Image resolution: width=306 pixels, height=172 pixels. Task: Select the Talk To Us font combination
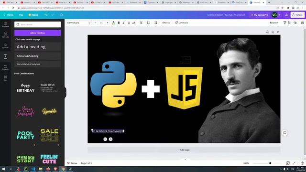[49, 88]
